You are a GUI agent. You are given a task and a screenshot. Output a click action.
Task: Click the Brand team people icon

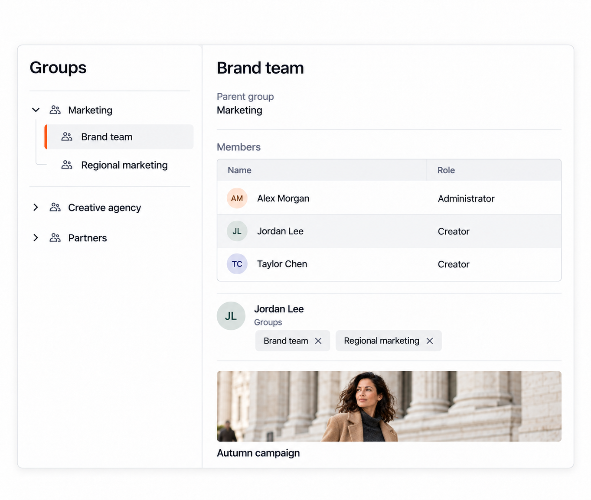pyautogui.click(x=67, y=137)
